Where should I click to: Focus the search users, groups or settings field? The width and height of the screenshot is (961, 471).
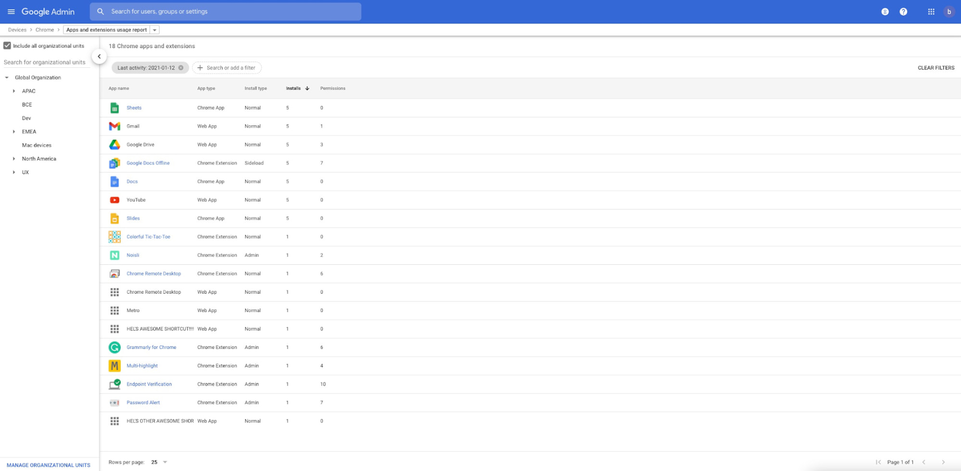225,12
